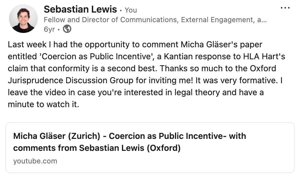Click the '6yr' post timestamp

49,29
